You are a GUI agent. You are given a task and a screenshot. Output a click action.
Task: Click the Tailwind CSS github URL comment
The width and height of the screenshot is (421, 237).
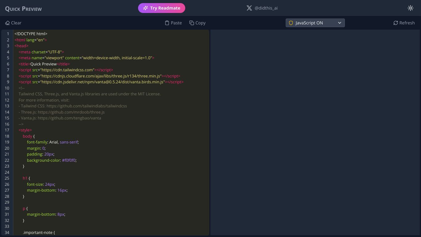[x=73, y=106]
